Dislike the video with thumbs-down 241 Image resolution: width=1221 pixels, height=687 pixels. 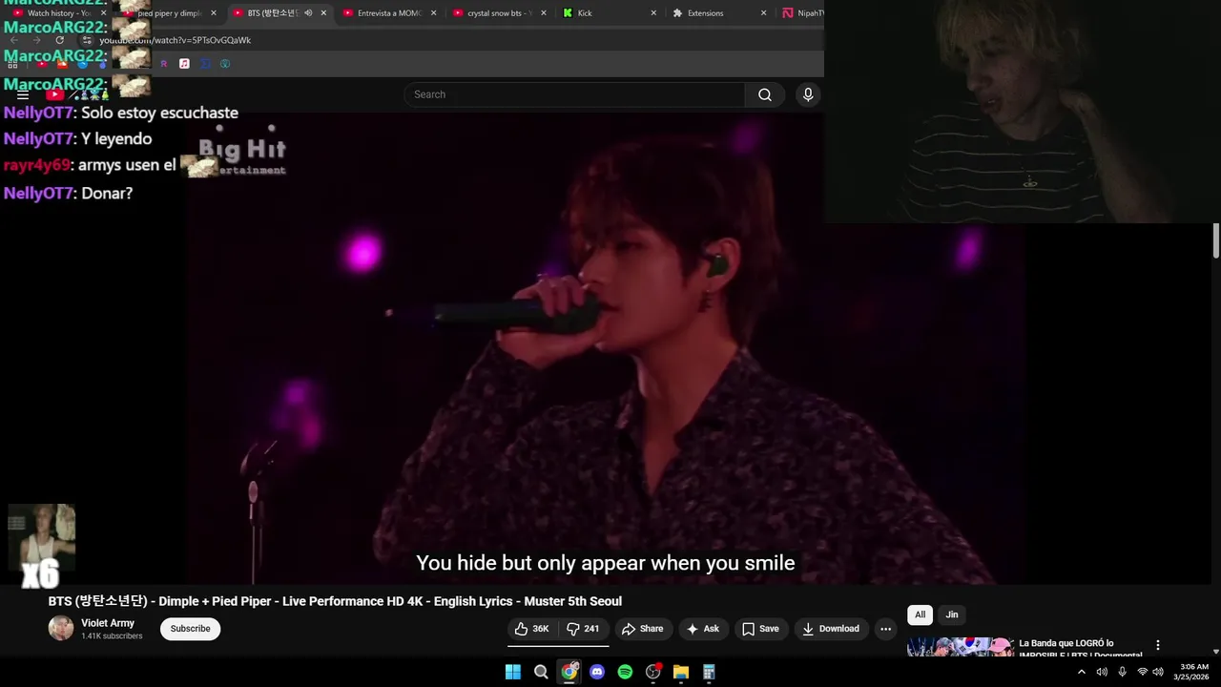[x=583, y=629]
